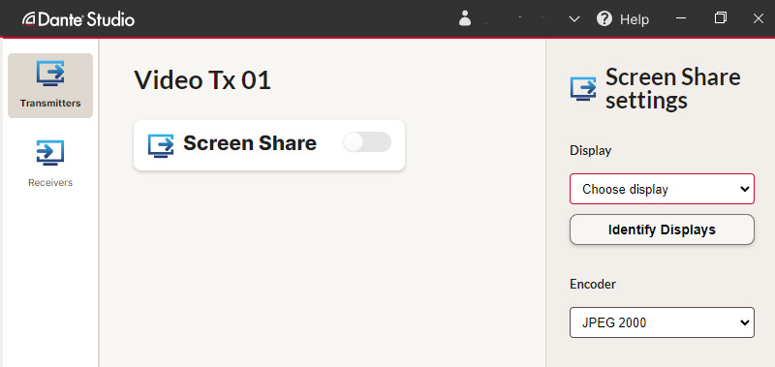This screenshot has height=367, width=775.
Task: Expand the user account dropdown chevron
Action: click(573, 19)
